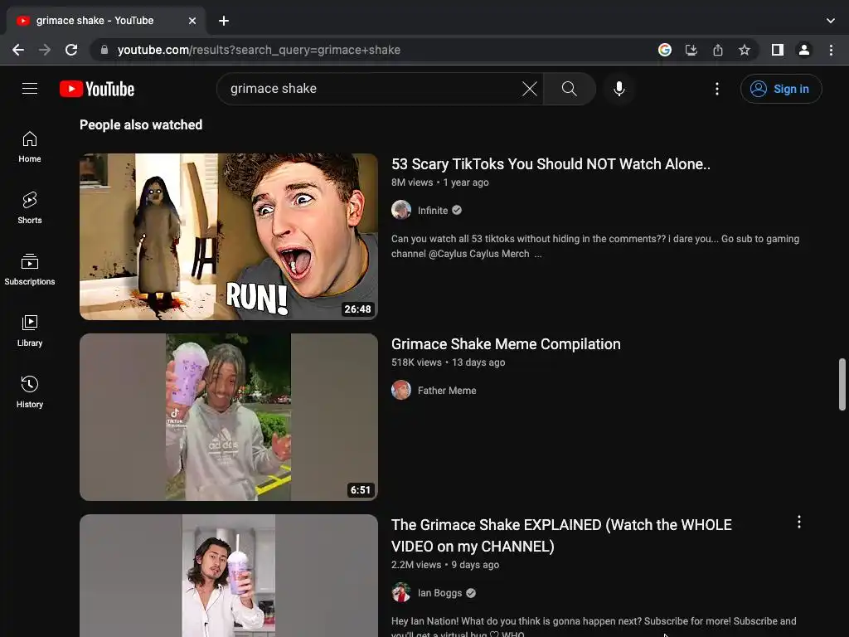The image size is (849, 637).
Task: Play the RUN! scary TikToks thumbnail
Action: tap(229, 236)
